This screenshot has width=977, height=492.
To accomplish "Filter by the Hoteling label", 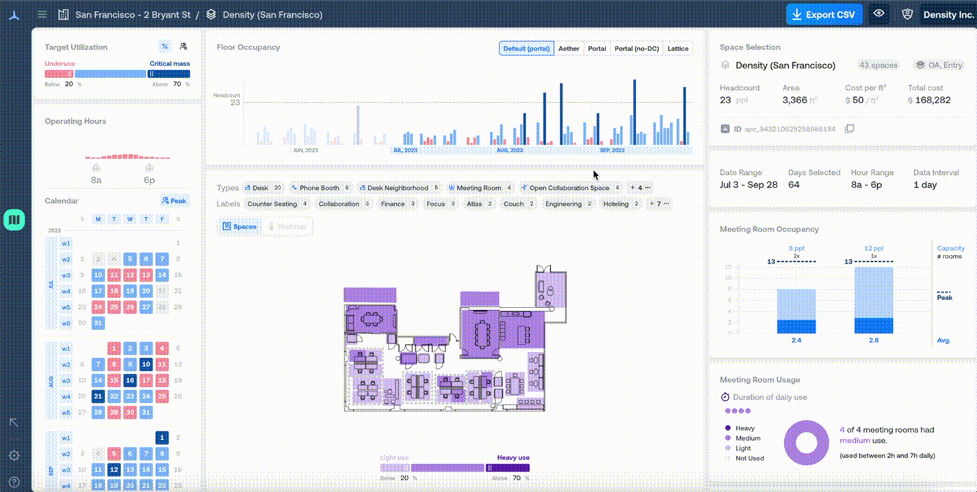I will click(621, 204).
